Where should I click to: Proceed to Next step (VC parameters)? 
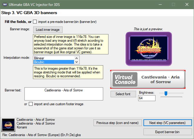pyautogui.click(x=168, y=123)
